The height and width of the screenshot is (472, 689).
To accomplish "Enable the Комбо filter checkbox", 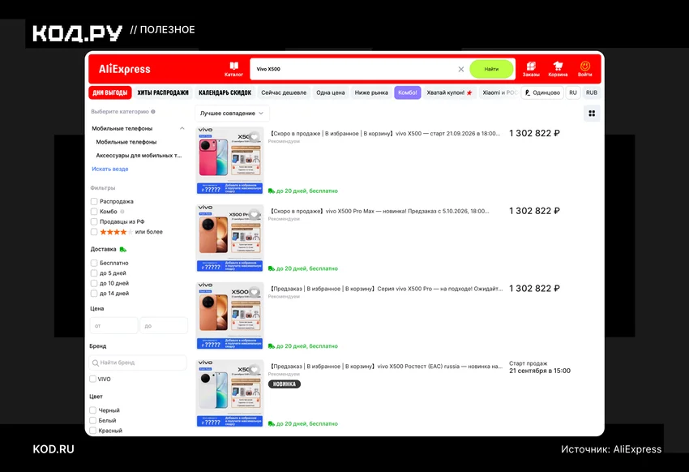I will click(x=94, y=212).
